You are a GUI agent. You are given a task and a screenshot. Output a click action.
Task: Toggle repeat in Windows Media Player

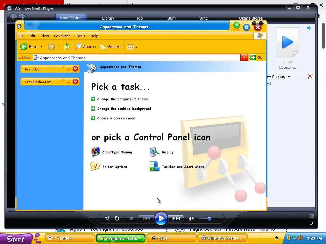pos(117,219)
